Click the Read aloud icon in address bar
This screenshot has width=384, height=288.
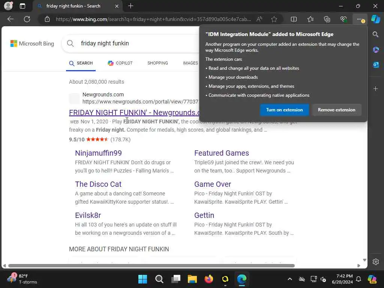259,19
